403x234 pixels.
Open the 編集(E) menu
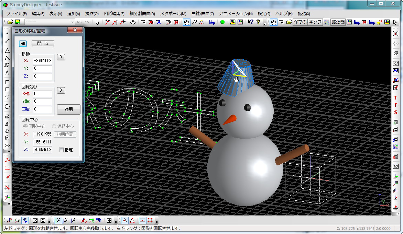[38, 14]
